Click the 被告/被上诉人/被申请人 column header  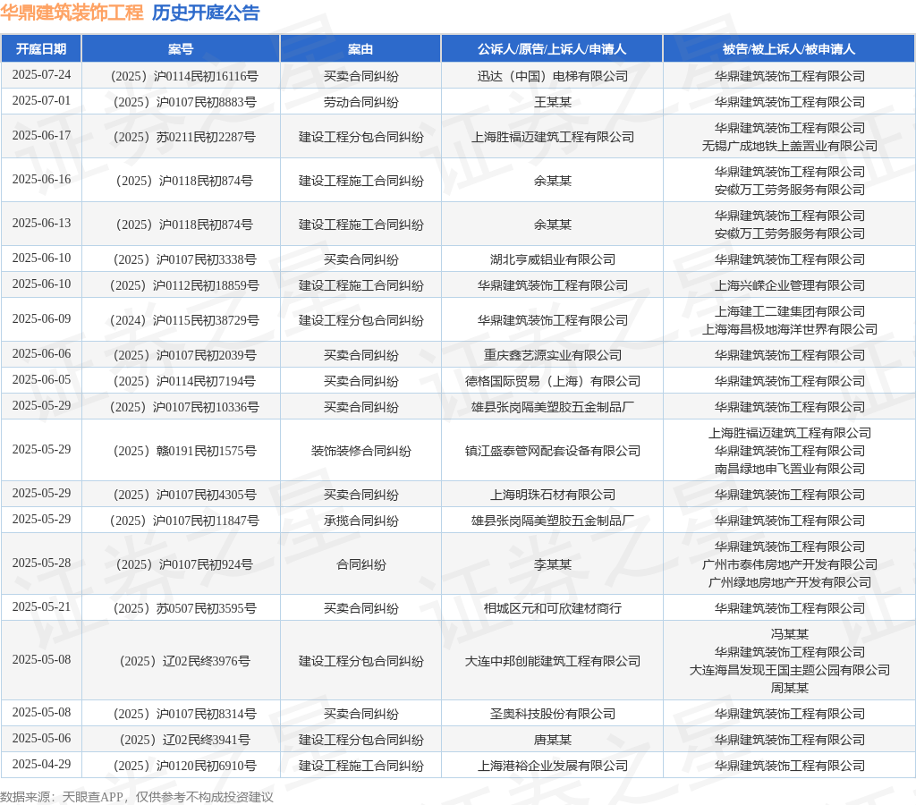789,49
